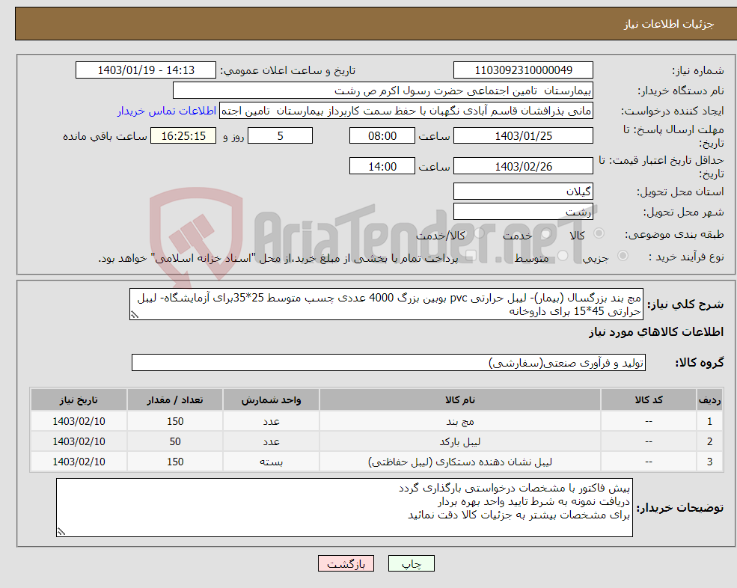Click the بسته unit cell in row 3
This screenshot has height=588, width=737.
271,462
